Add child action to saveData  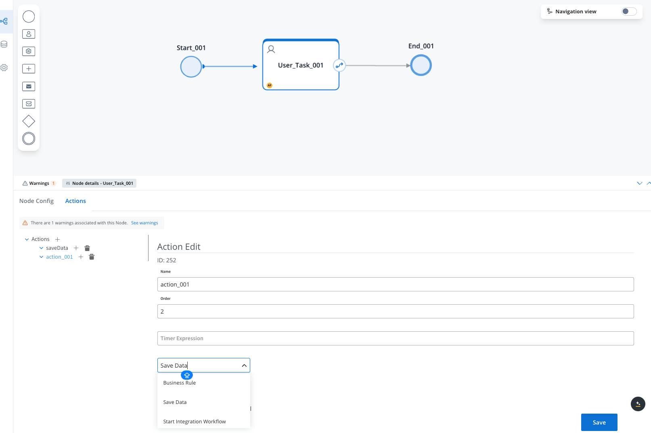pos(76,248)
